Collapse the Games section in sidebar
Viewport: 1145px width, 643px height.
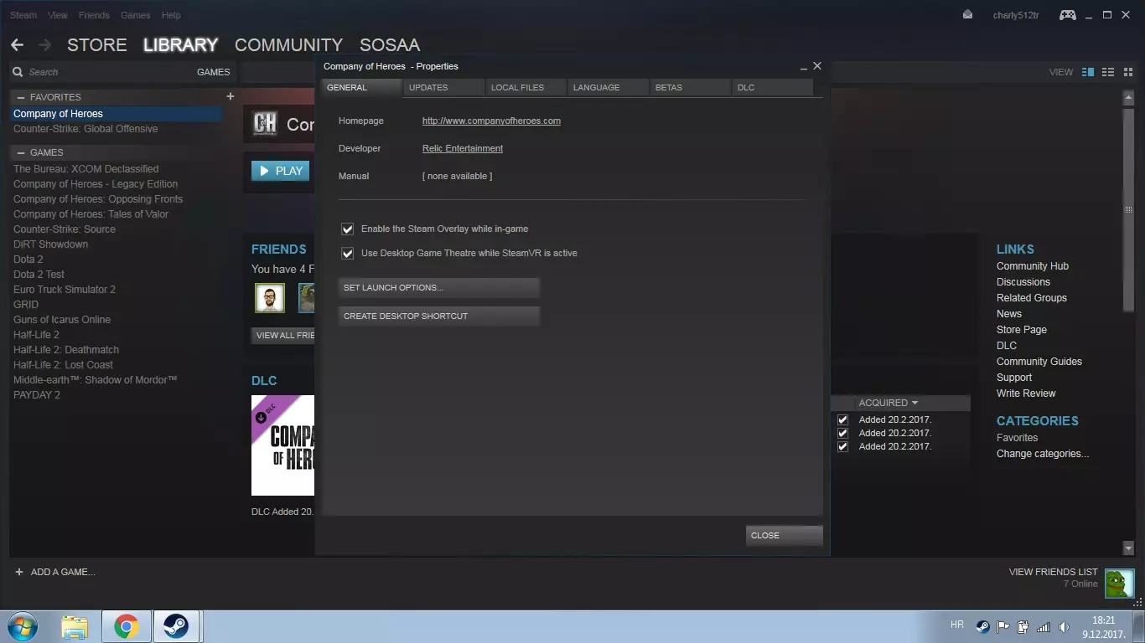[21, 152]
